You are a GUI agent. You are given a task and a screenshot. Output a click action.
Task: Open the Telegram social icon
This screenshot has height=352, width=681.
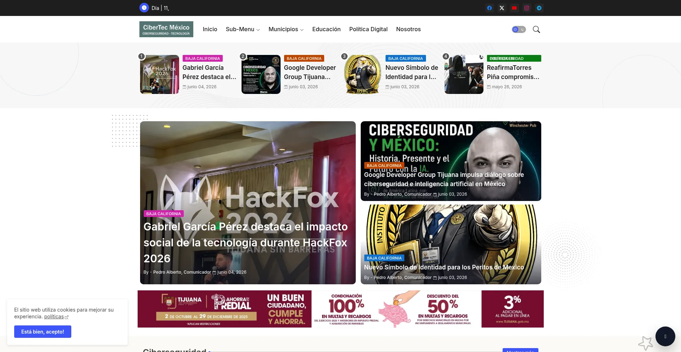(x=539, y=8)
